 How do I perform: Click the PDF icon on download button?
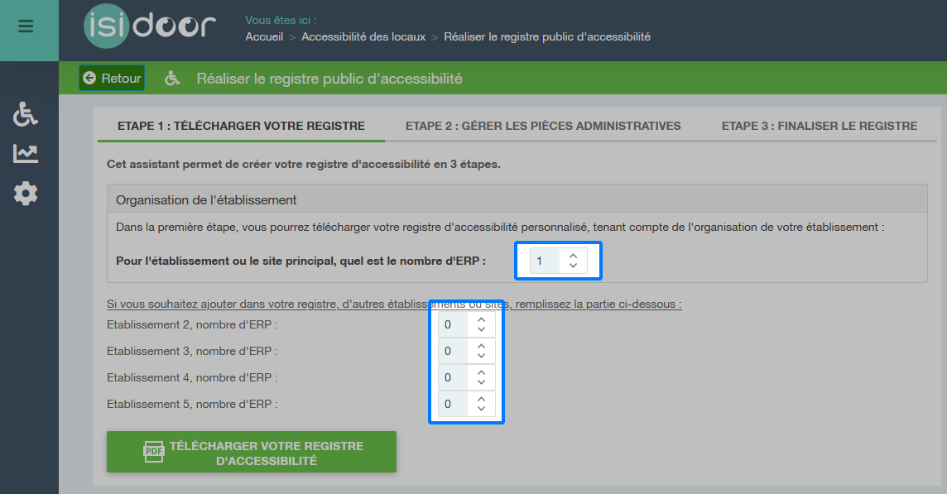(x=153, y=452)
